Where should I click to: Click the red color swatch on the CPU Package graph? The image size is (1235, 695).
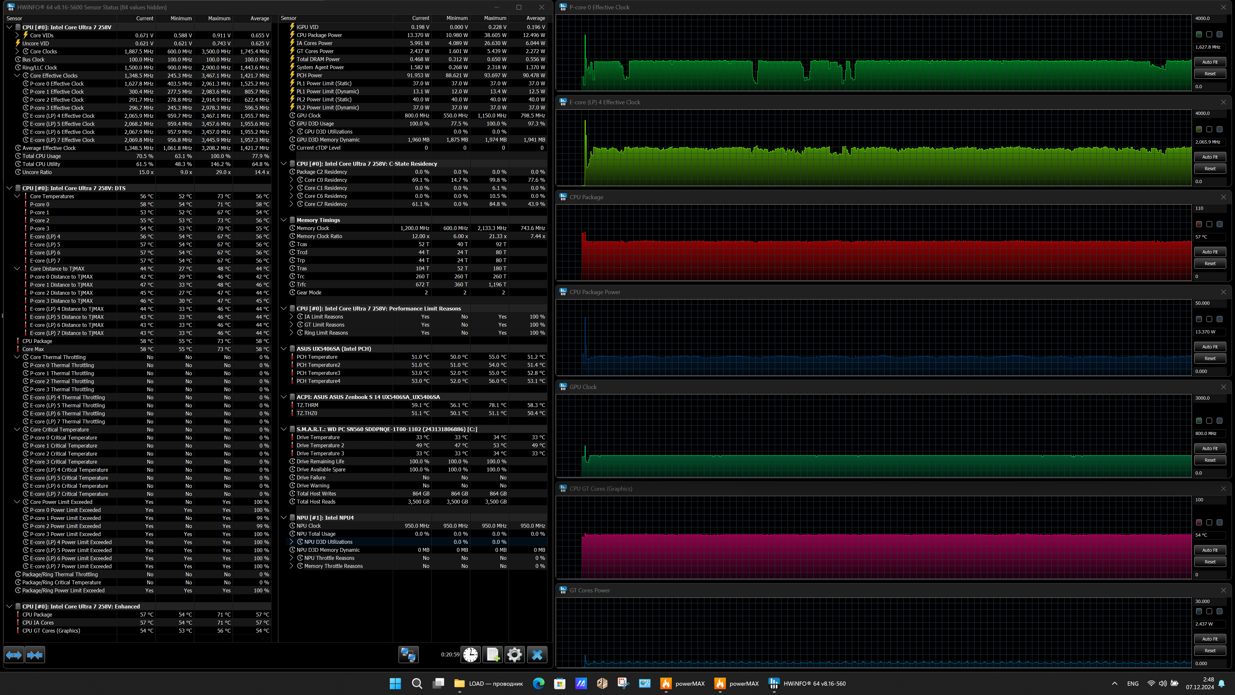coord(1199,224)
